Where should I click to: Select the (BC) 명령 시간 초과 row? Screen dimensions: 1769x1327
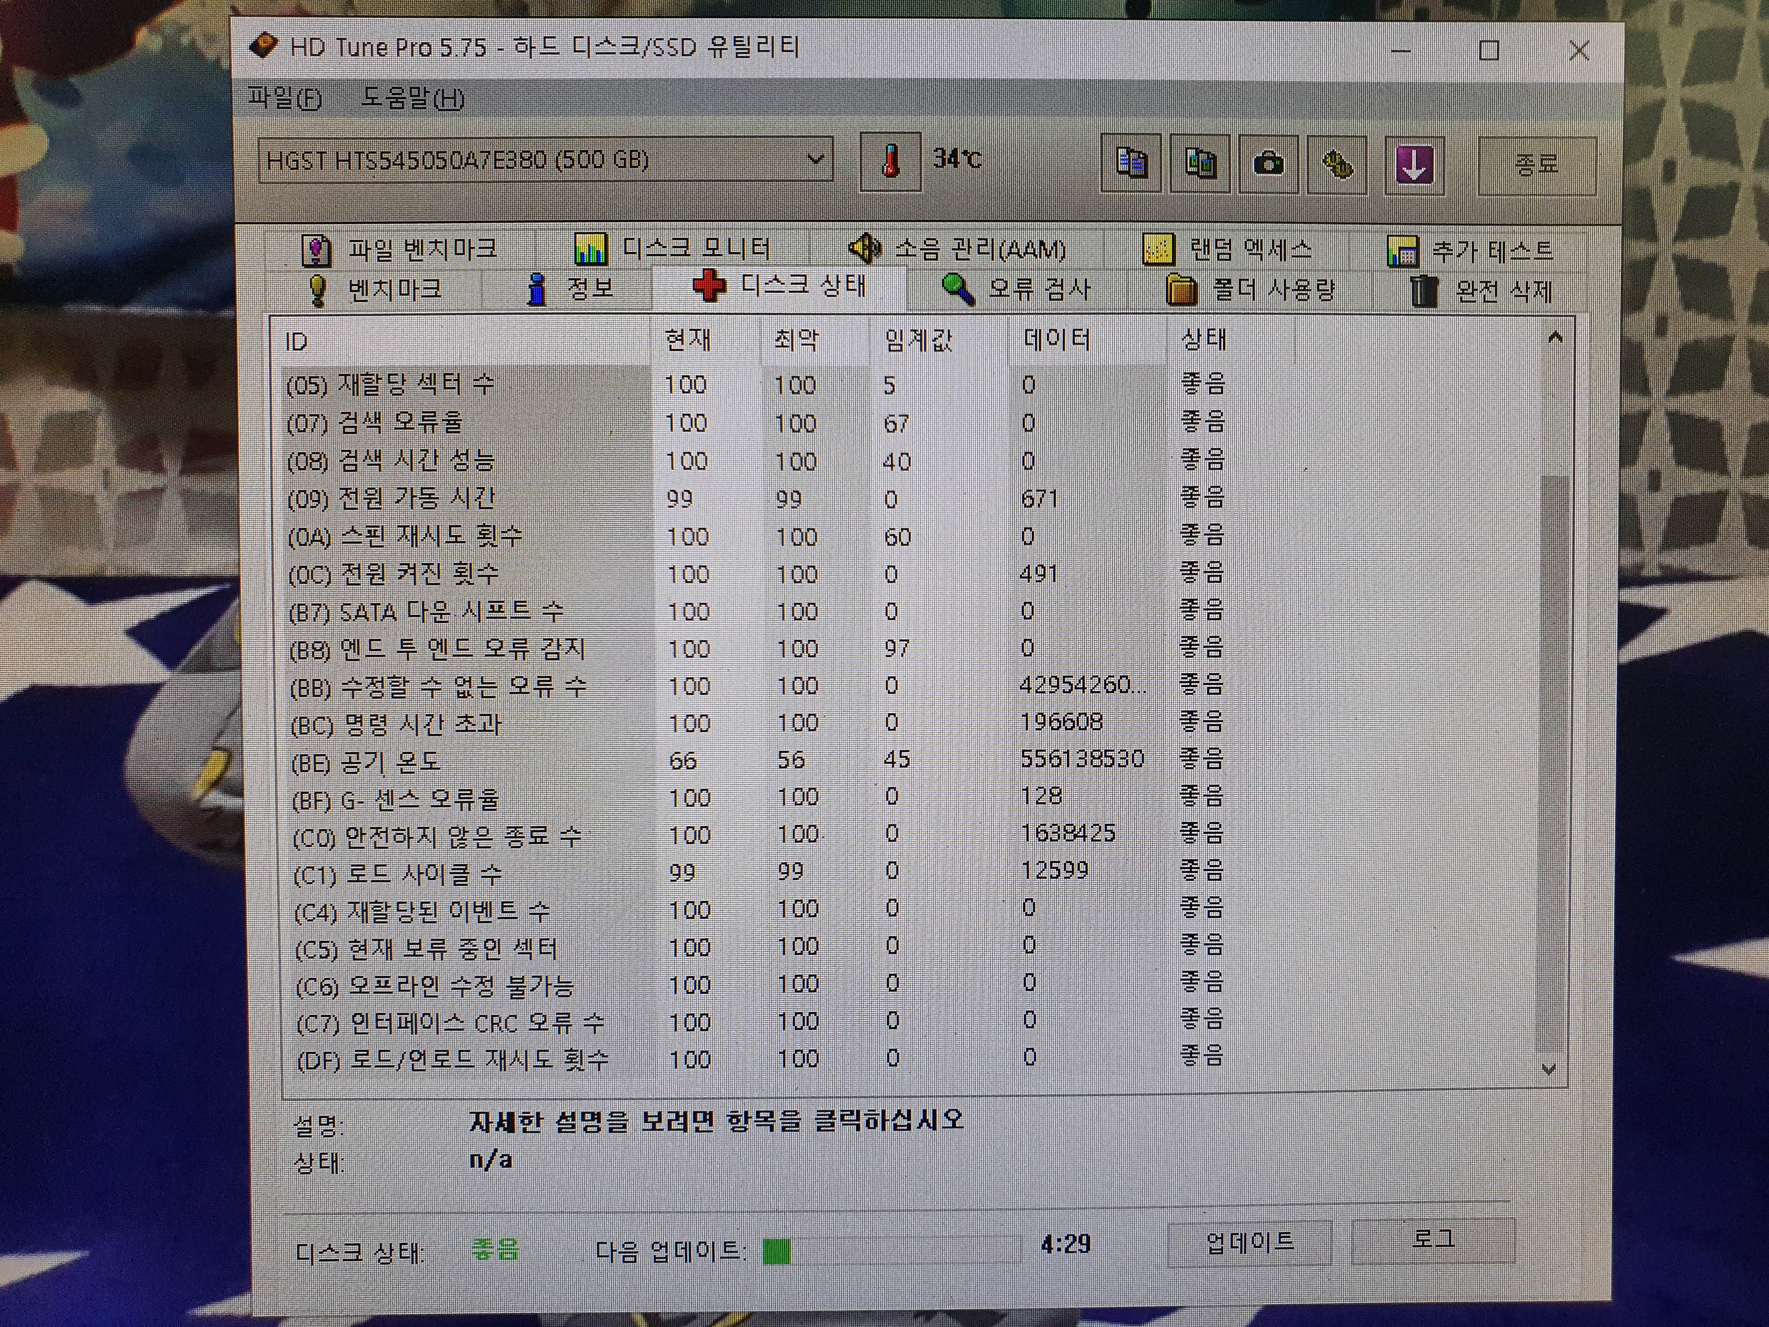[756, 723]
